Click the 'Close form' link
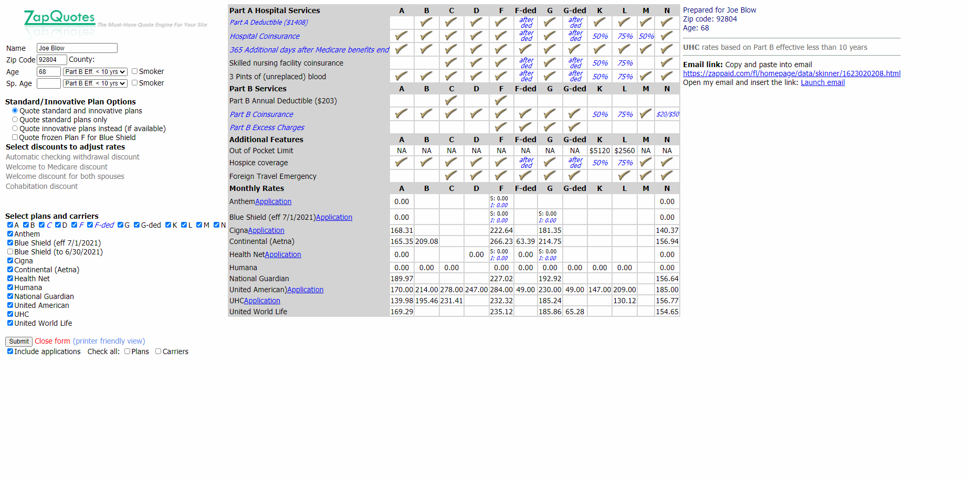This screenshot has width=969, height=480. point(52,341)
